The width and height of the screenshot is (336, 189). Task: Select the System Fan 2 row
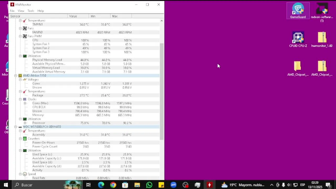(84, 48)
